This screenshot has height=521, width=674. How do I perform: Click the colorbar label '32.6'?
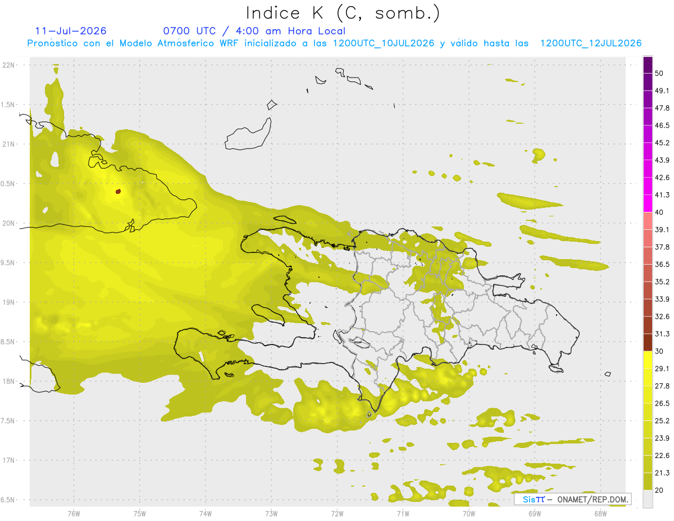(x=662, y=316)
